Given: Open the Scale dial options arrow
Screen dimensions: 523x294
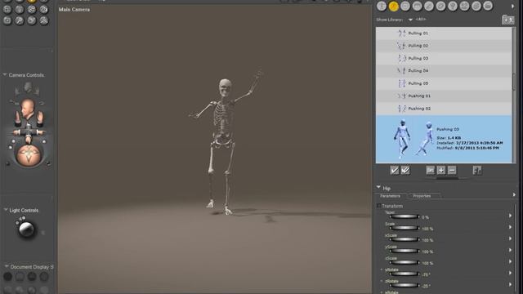Looking at the screenshot, I should coord(510,227).
